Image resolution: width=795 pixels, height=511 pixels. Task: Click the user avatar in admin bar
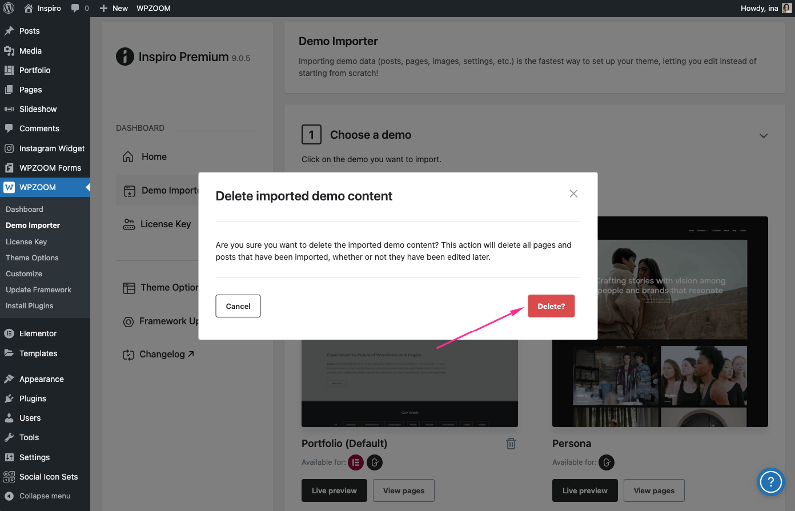pyautogui.click(x=786, y=8)
